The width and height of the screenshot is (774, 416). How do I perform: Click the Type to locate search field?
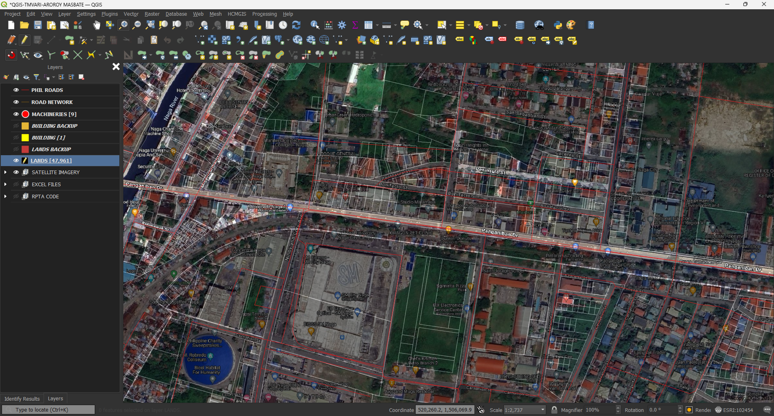(x=48, y=410)
